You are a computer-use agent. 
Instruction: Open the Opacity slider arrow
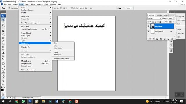tap(174, 18)
